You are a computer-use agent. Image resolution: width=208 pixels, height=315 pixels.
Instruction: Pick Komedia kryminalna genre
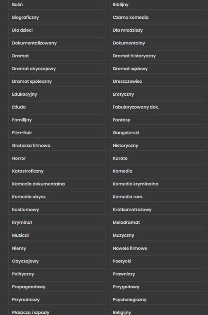(x=158, y=184)
